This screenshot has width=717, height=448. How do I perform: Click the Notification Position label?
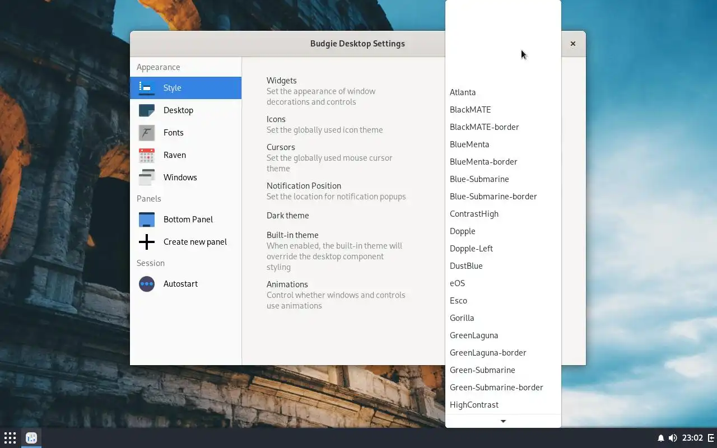pyautogui.click(x=304, y=186)
